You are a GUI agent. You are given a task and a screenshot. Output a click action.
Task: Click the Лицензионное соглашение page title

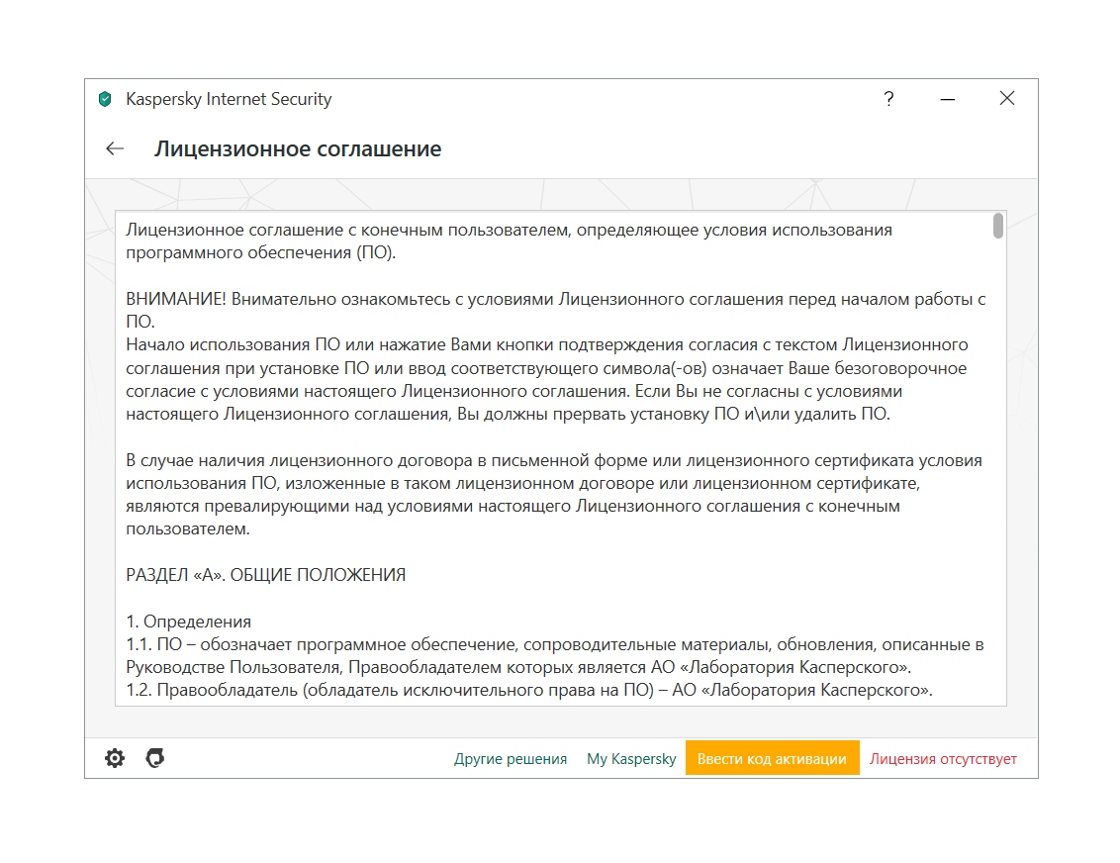point(298,148)
